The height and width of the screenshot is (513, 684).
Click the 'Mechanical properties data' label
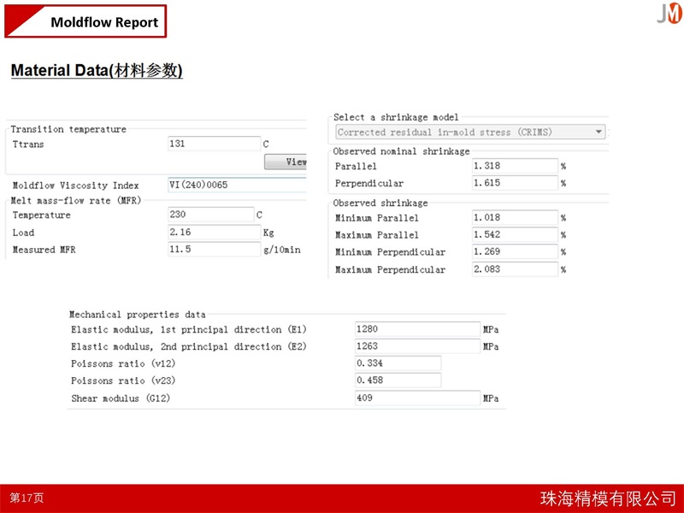click(x=138, y=315)
